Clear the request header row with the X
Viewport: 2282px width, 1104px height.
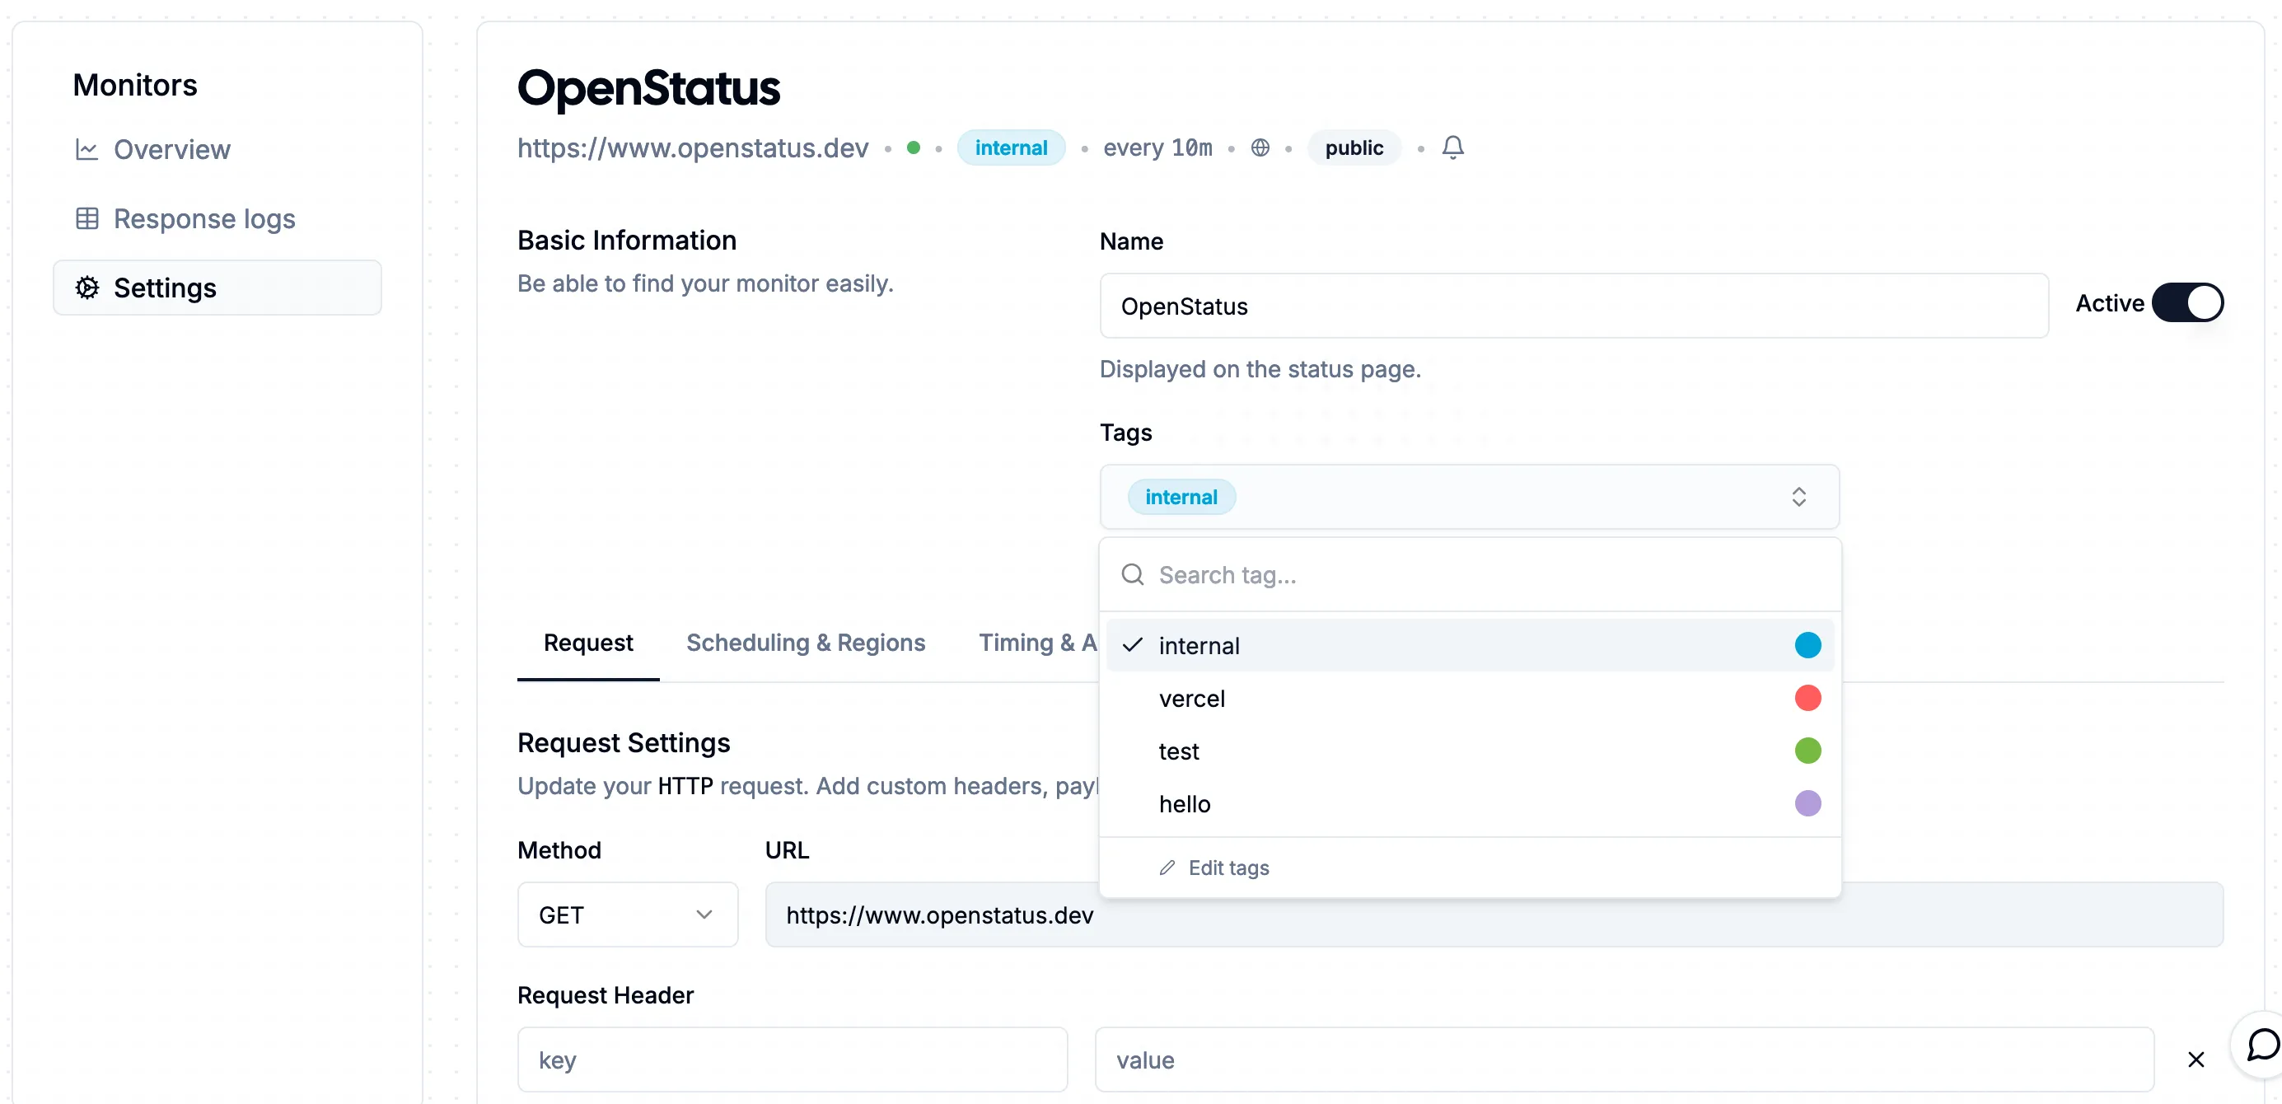point(2196,1059)
